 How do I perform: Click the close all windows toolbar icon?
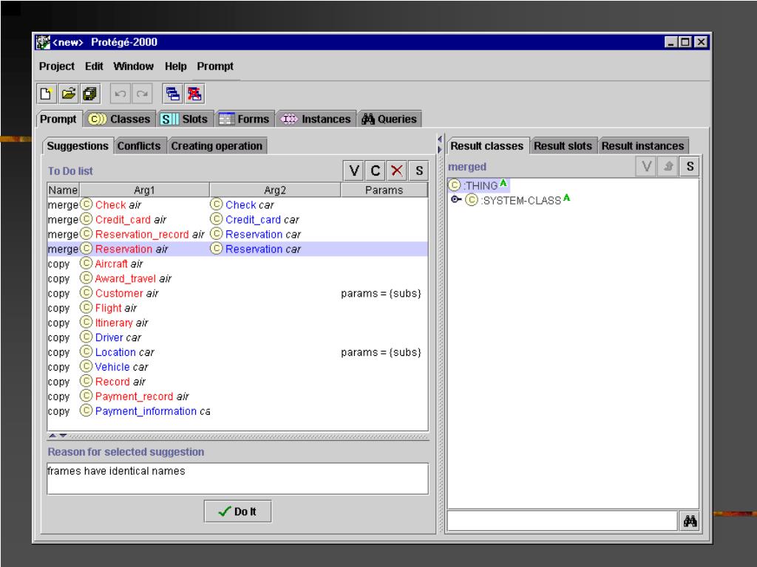coord(194,94)
